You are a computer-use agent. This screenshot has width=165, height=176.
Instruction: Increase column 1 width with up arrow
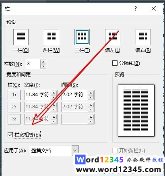coord(54,93)
